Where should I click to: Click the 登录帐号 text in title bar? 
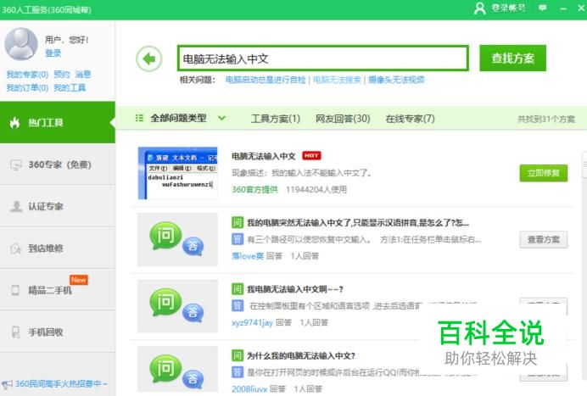click(x=508, y=8)
